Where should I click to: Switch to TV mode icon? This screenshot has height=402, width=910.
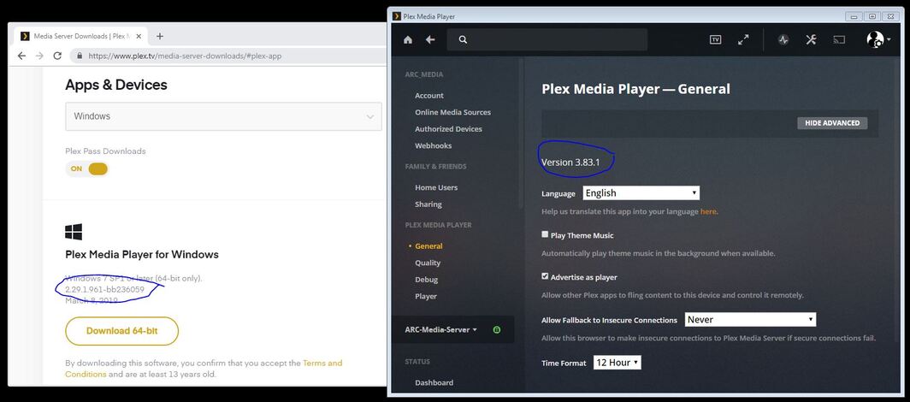coord(715,39)
